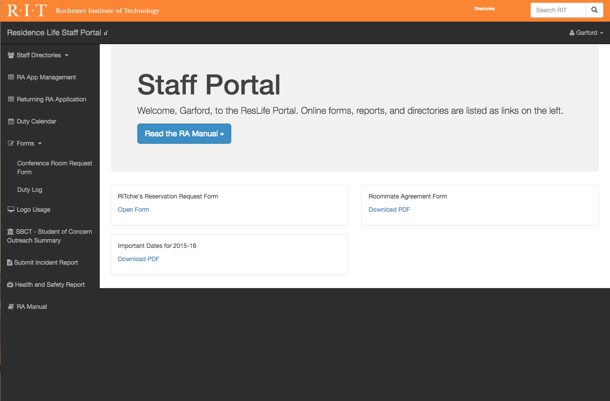Click the search magnifying glass icon
The height and width of the screenshot is (401, 610).
594,10
